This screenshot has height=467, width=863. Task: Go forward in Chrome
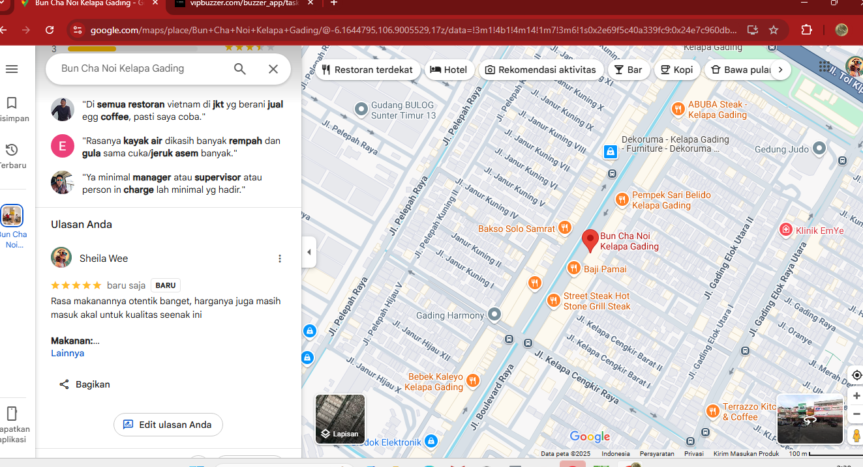click(26, 30)
